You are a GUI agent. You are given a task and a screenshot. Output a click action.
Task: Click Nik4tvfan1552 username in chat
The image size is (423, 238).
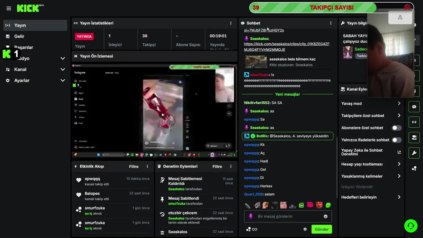(x=257, y=103)
